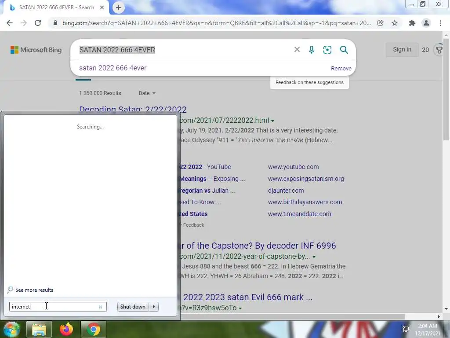Screen dimensions: 450x338
Task: Open the Chrome profile avatar
Action: tap(426, 23)
